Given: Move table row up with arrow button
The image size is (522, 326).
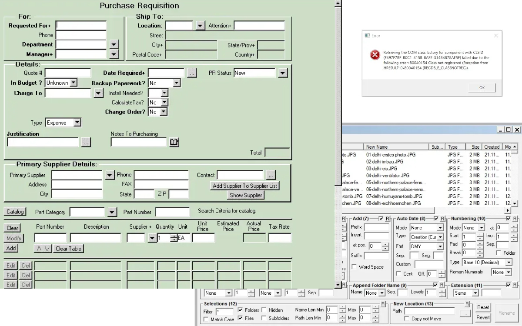Looking at the screenshot, I should click(x=39, y=249).
